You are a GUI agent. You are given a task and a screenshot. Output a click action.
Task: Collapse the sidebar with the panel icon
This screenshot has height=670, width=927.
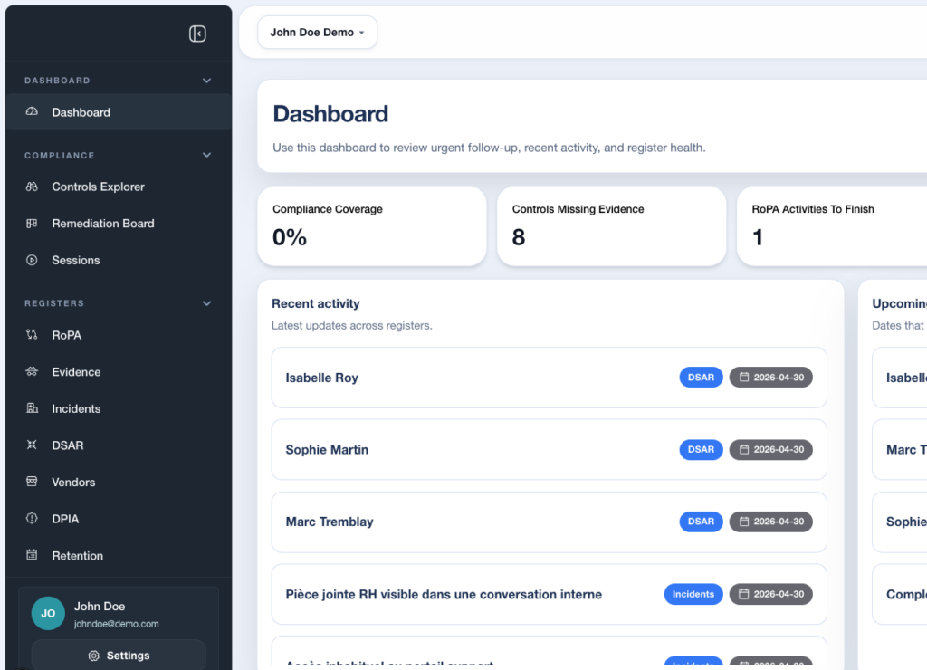click(197, 33)
